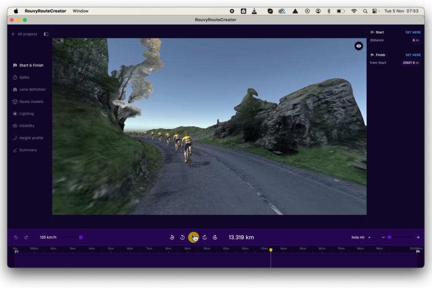The width and height of the screenshot is (432, 288).
Task: Open the Visibility section
Action: coord(24,126)
